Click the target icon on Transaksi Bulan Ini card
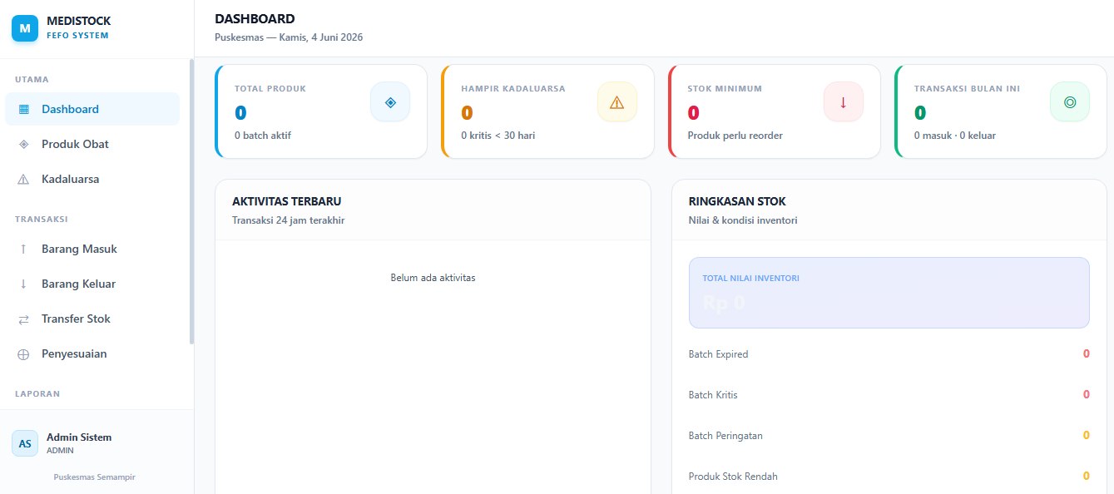This screenshot has height=494, width=1114. point(1070,101)
